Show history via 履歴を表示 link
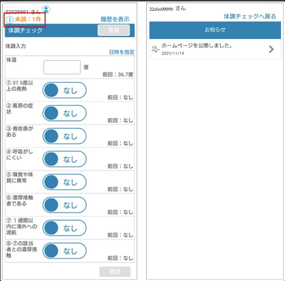This screenshot has height=281, width=285. click(115, 19)
